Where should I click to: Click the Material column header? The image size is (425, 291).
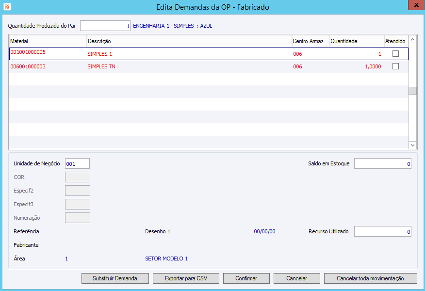point(48,41)
